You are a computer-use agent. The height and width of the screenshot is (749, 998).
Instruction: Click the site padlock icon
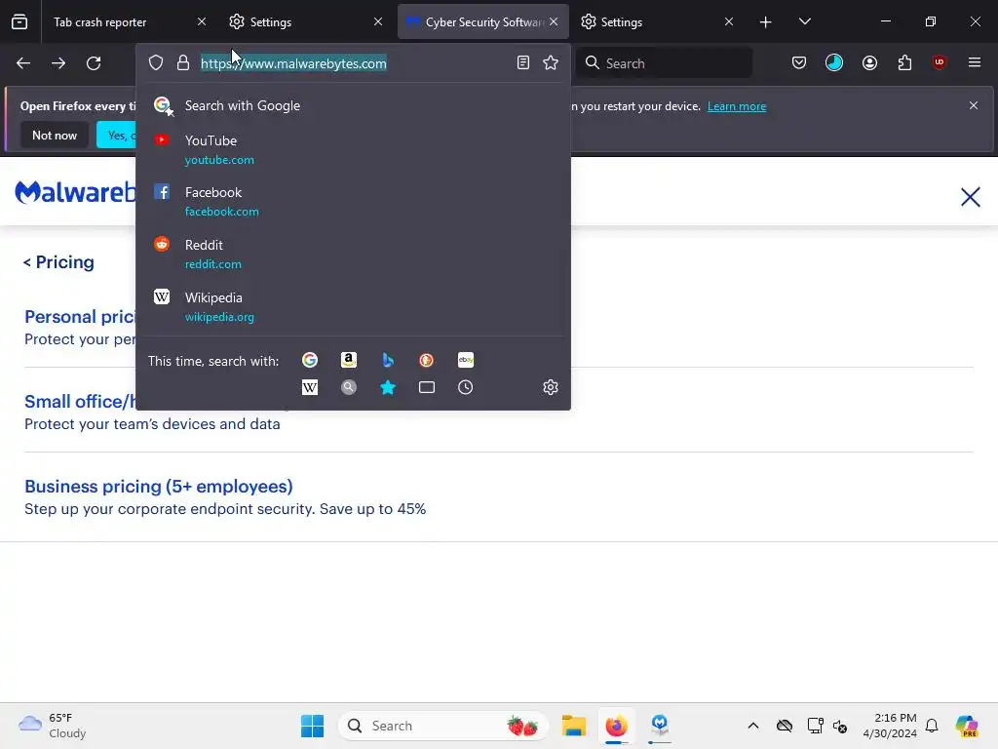coord(183,63)
